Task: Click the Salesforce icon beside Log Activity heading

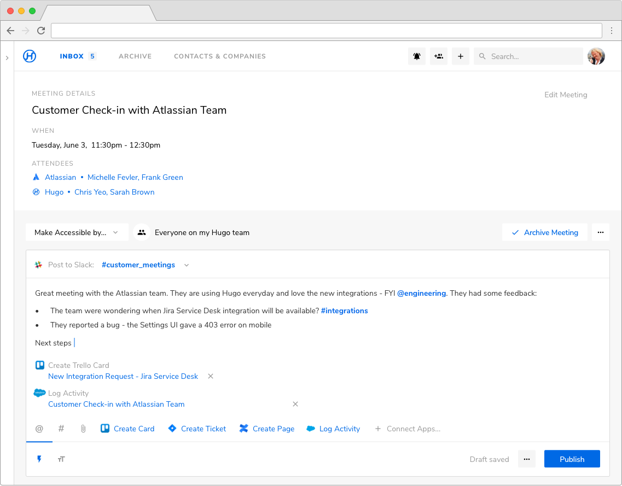Action: pyautogui.click(x=40, y=393)
